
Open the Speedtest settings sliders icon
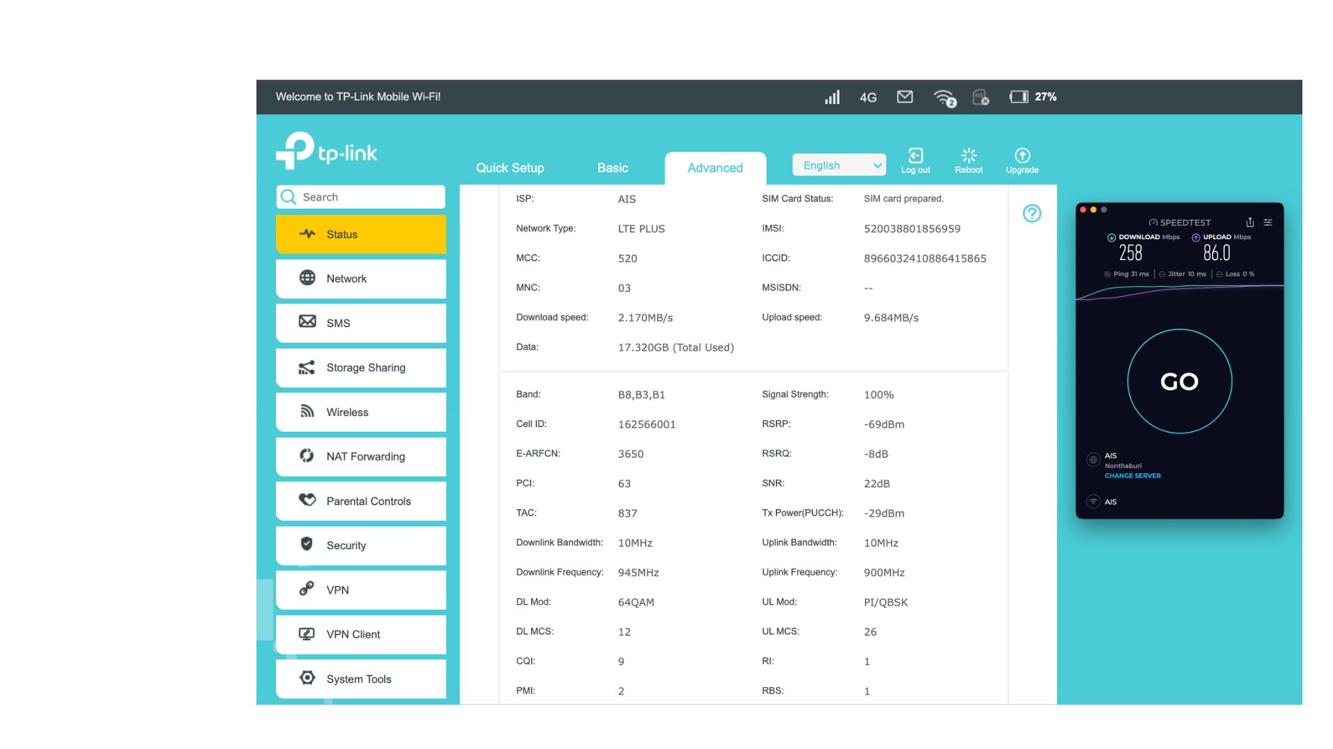pyautogui.click(x=1268, y=222)
